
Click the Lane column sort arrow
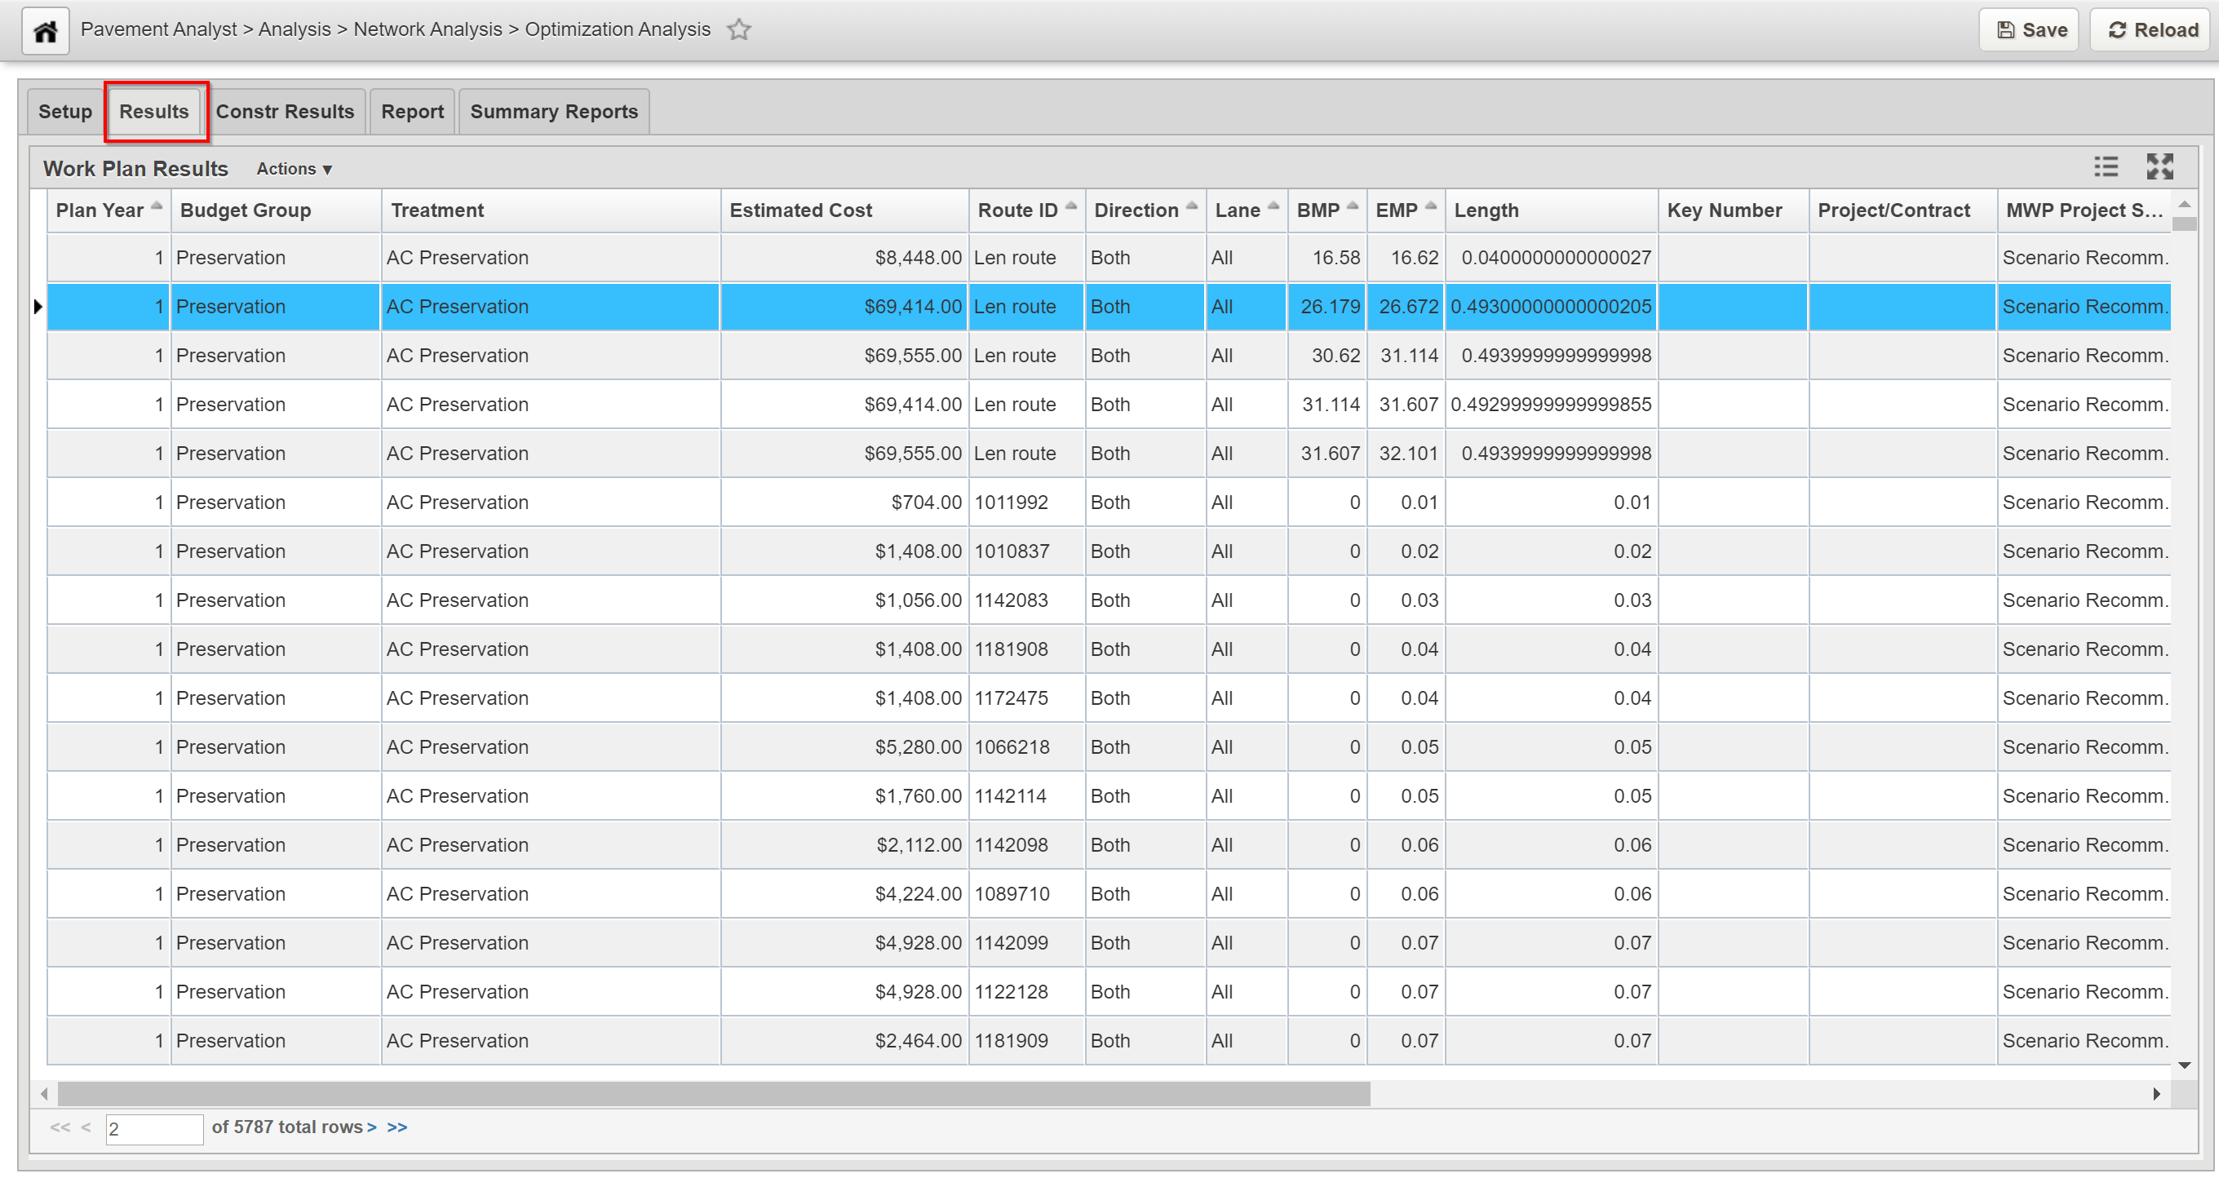[1273, 206]
